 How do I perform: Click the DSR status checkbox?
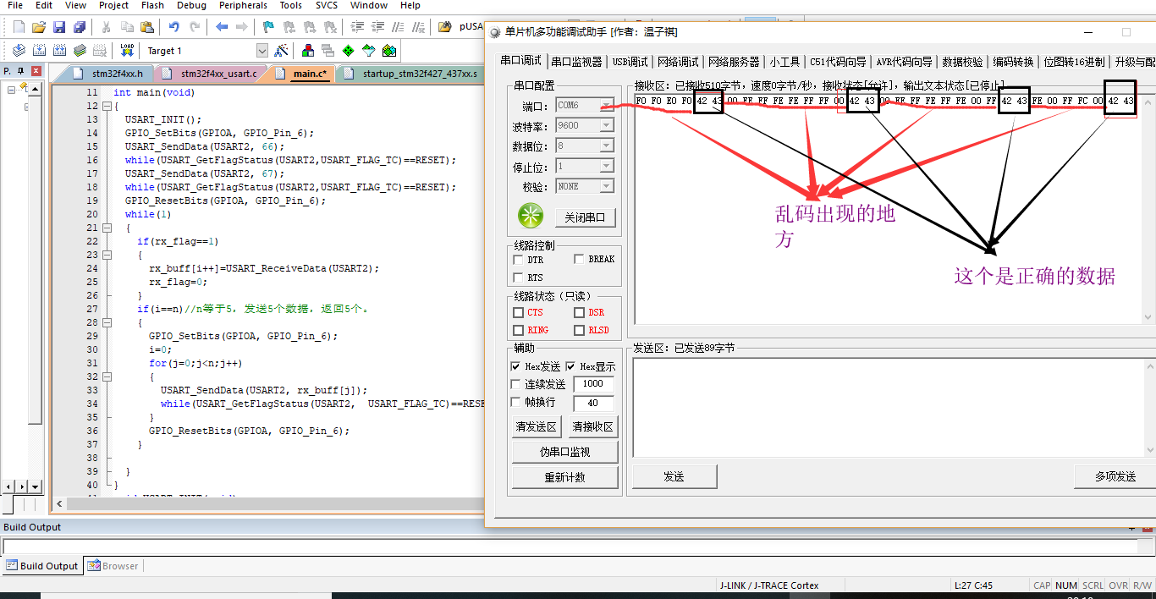point(580,313)
